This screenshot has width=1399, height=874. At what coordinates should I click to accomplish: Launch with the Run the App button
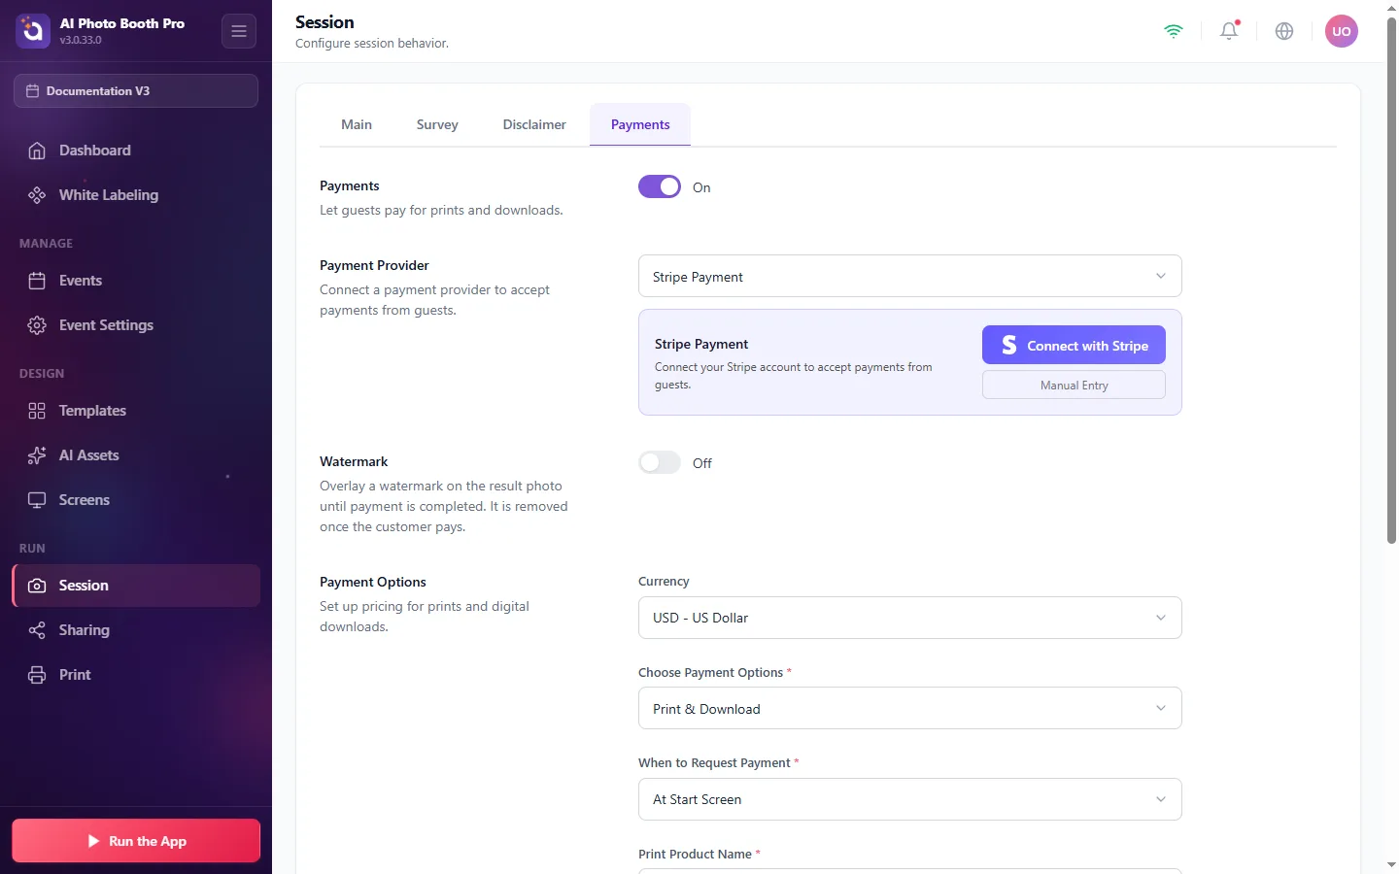tap(136, 841)
